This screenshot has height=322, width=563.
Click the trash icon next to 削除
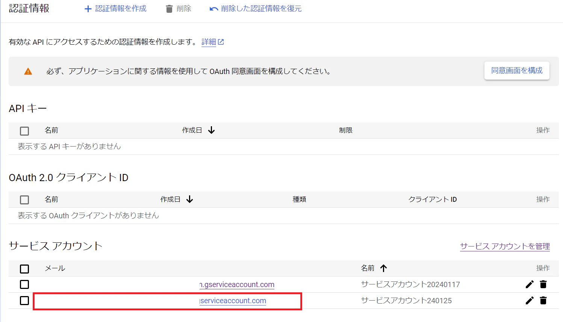(x=170, y=9)
